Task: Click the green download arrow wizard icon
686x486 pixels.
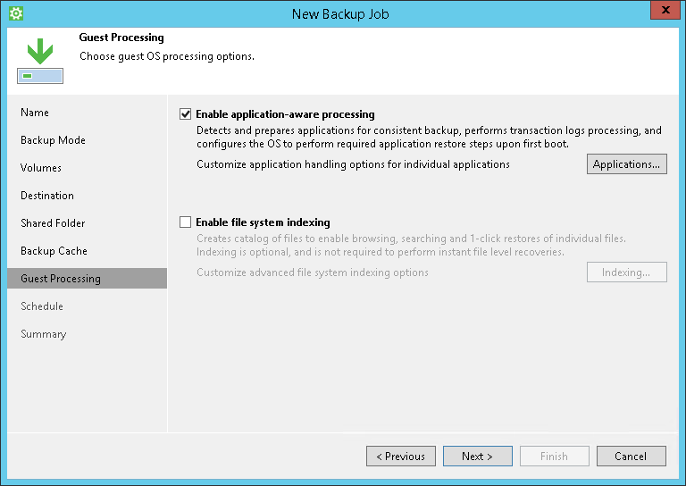Action: click(x=40, y=61)
